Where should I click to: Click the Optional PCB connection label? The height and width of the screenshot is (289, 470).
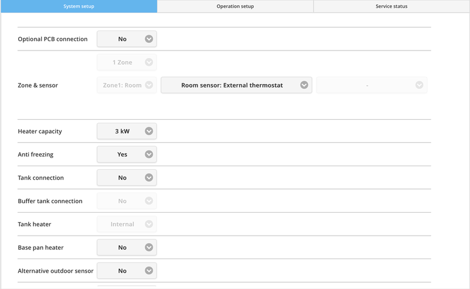[53, 39]
